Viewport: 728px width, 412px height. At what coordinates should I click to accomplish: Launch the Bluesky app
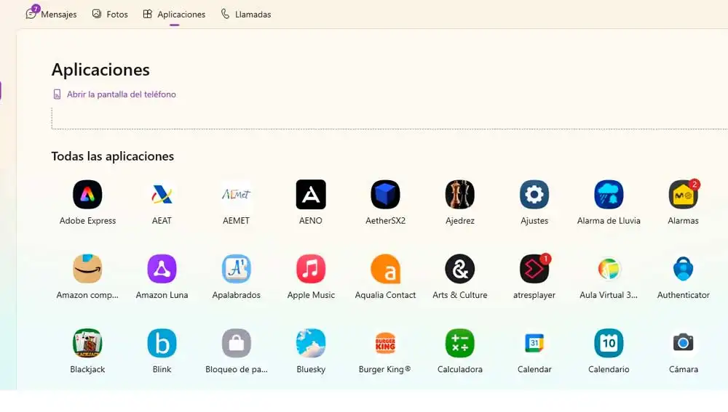(311, 344)
